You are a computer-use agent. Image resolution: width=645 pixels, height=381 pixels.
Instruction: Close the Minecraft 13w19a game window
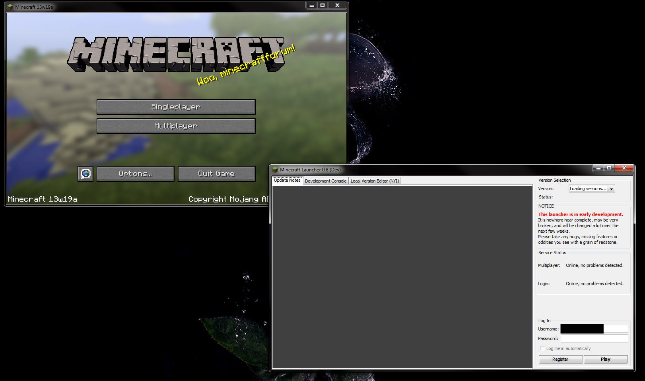coord(337,6)
